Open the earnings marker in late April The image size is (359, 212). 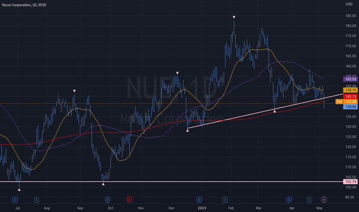tap(309, 200)
